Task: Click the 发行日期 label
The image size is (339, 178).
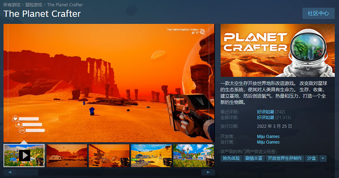Action: coord(230,126)
